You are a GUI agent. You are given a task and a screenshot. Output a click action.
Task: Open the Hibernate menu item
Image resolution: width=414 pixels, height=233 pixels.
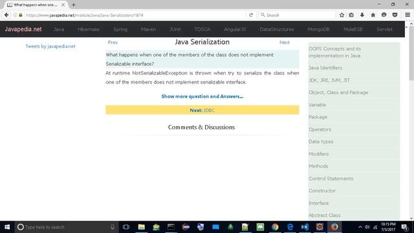click(x=89, y=29)
